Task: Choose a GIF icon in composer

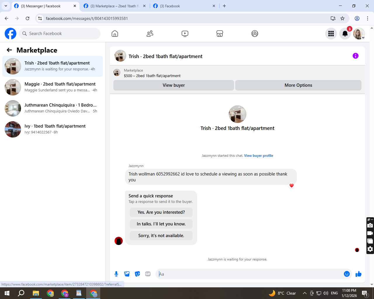Action: (x=148, y=274)
